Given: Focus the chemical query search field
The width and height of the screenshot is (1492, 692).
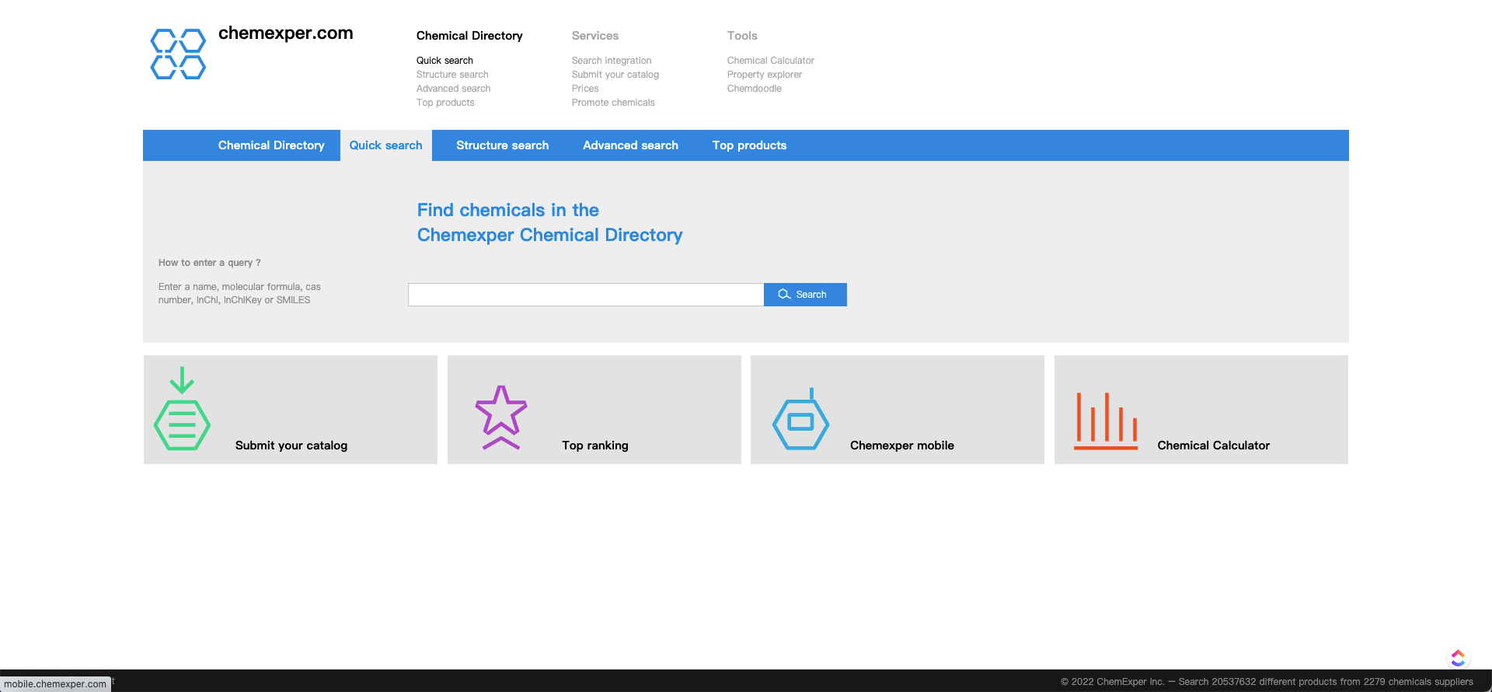Looking at the screenshot, I should point(586,295).
